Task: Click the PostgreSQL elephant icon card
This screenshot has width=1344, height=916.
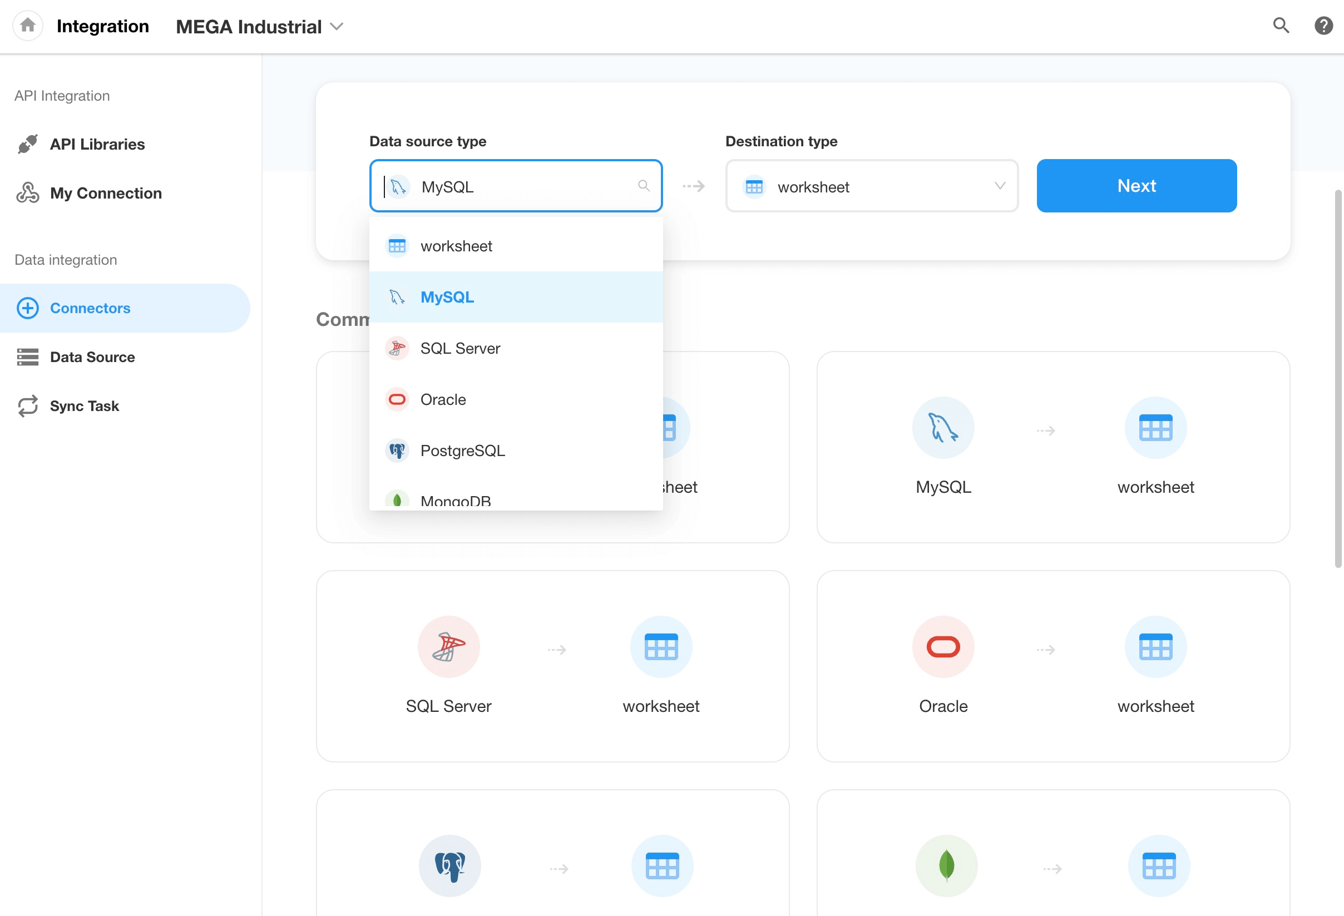Action: [449, 866]
